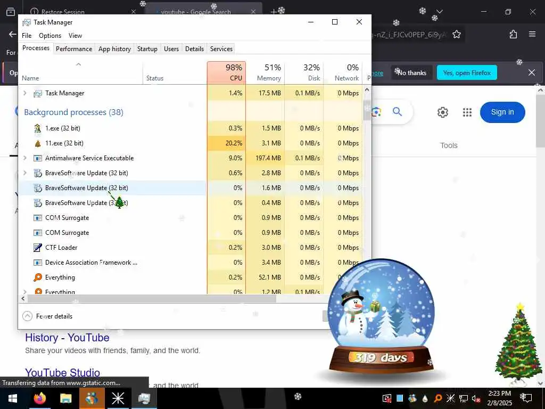Click the muted volume tray icon

coord(476,398)
